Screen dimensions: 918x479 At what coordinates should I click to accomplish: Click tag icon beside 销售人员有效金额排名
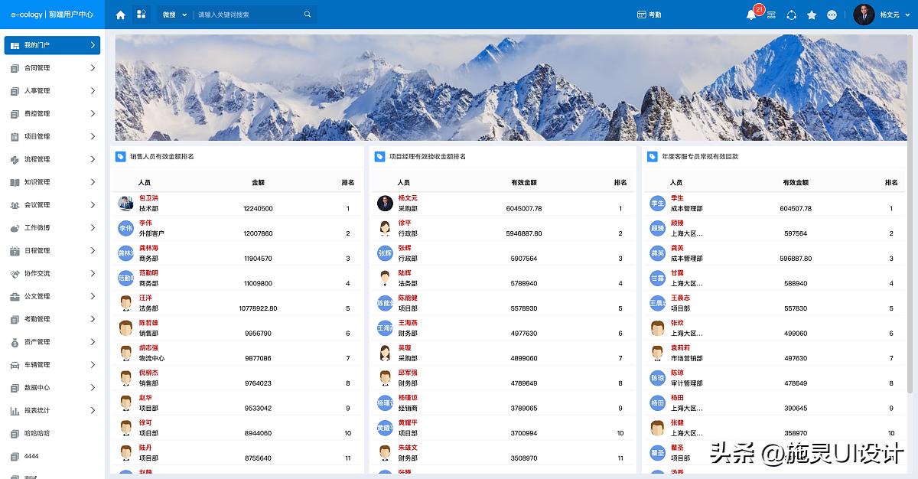[120, 157]
